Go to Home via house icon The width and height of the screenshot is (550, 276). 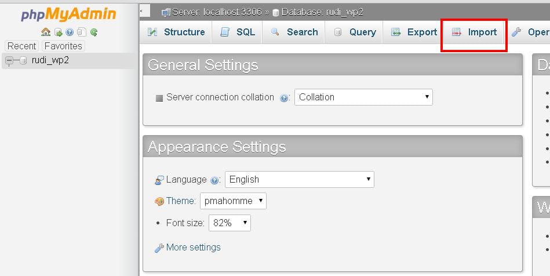point(46,32)
